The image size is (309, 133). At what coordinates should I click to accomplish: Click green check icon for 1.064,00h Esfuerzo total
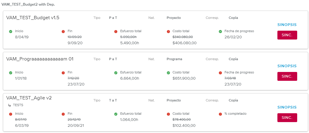pos(116,114)
